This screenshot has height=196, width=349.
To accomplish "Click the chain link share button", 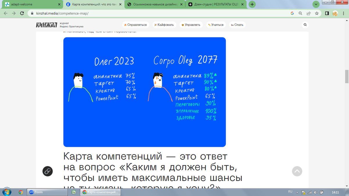I will click(x=47, y=171).
